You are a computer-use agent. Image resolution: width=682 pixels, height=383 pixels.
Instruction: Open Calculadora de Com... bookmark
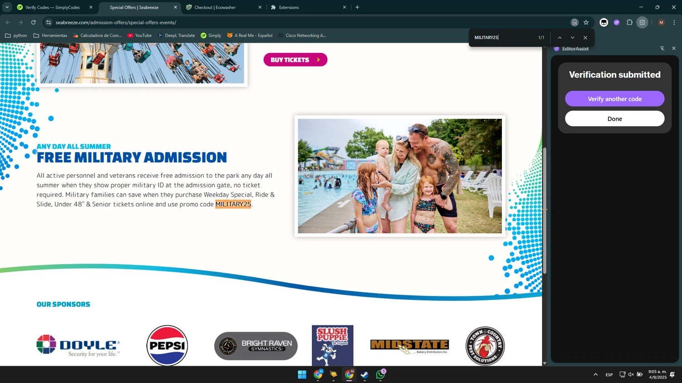point(97,35)
